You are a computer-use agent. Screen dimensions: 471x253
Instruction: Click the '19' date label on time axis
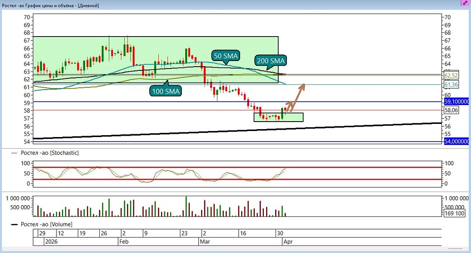coord(82,233)
